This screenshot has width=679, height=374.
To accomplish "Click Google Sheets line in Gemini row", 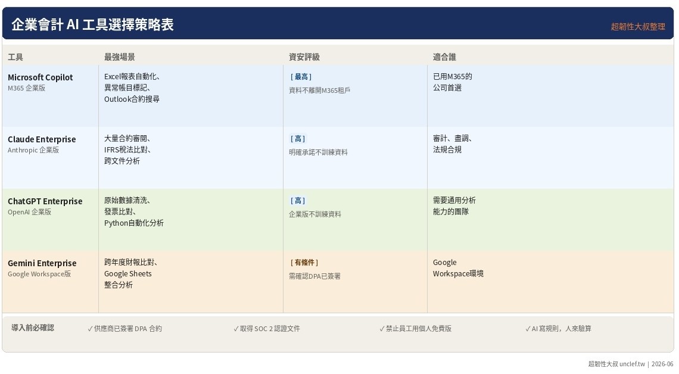I will point(127,273).
